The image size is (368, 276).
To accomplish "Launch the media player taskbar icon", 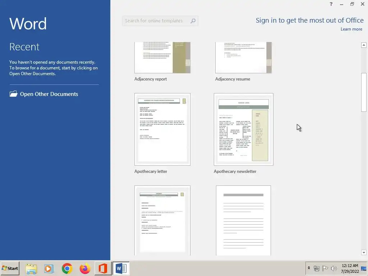I will 49,268.
